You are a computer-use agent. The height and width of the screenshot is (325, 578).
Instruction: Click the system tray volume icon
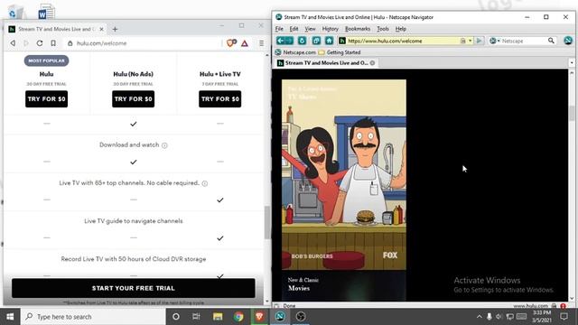pyautogui.click(x=499, y=317)
